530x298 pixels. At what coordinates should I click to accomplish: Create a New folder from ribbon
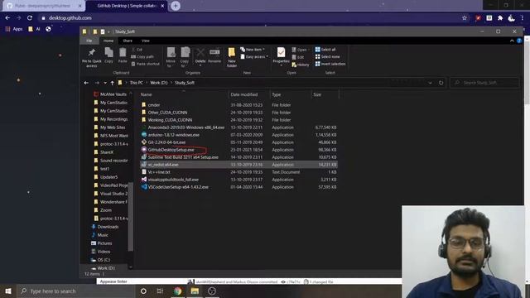pyautogui.click(x=232, y=57)
